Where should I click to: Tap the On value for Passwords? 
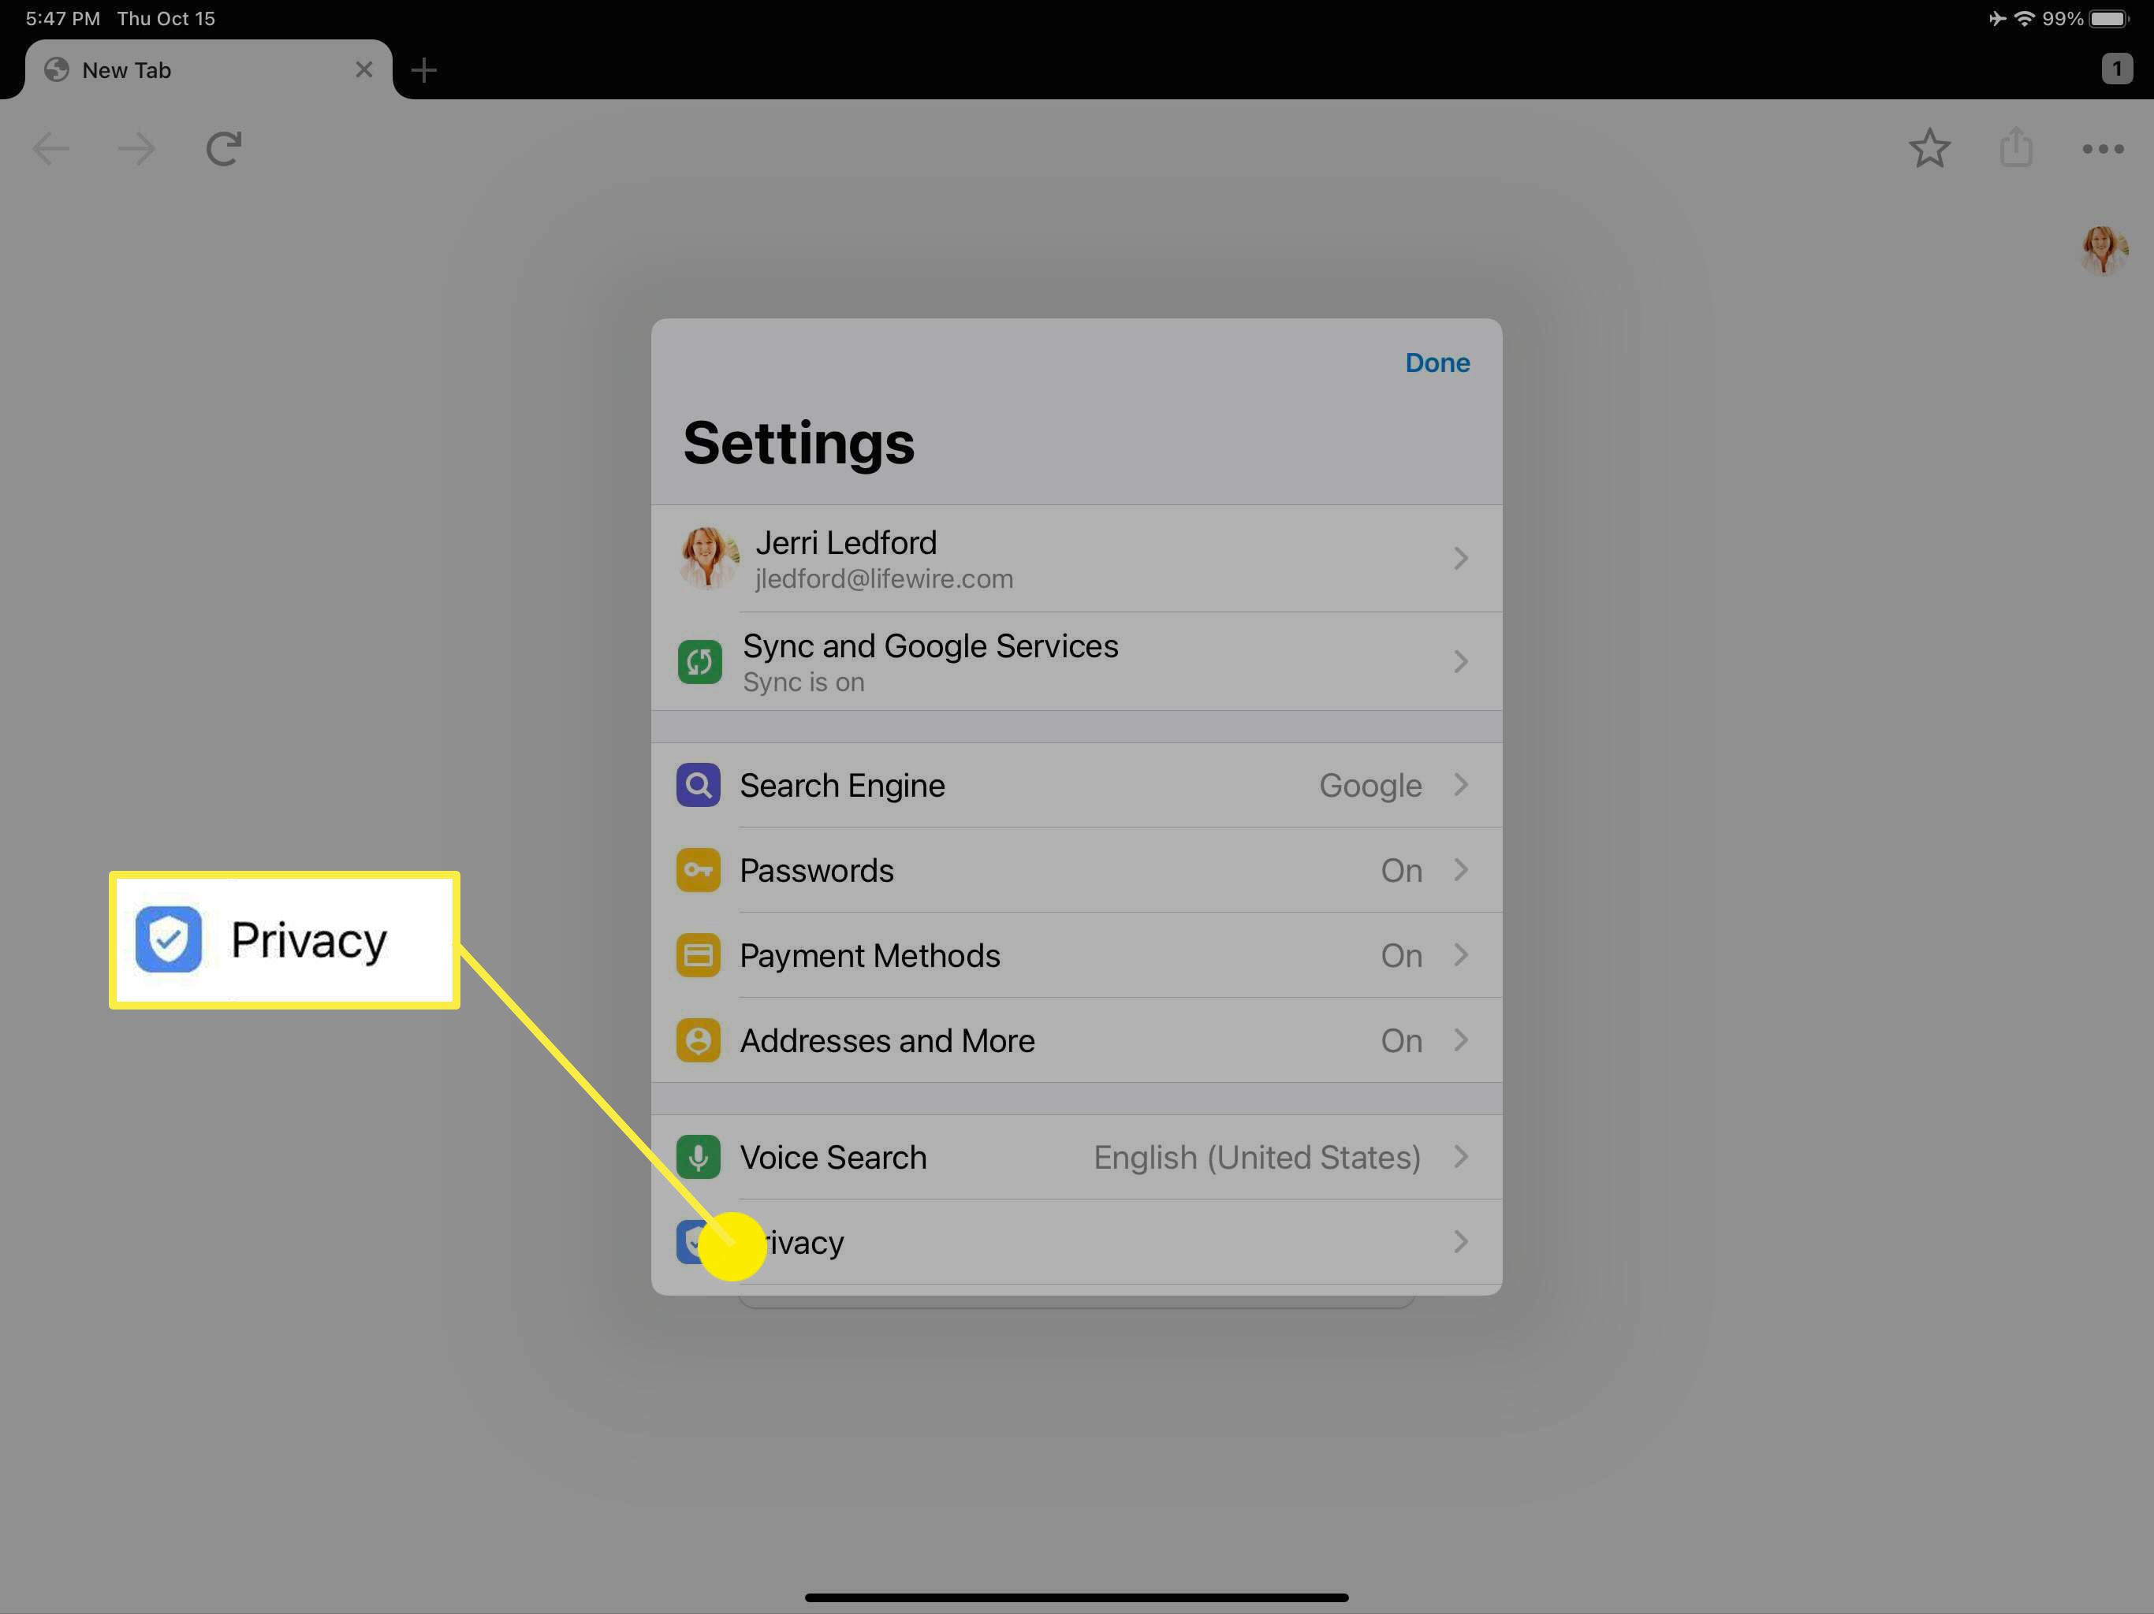pyautogui.click(x=1401, y=870)
